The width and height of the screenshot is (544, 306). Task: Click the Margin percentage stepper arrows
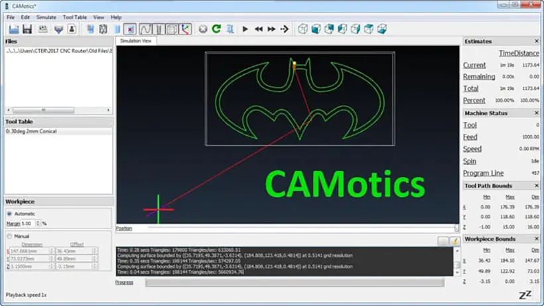click(x=38, y=223)
